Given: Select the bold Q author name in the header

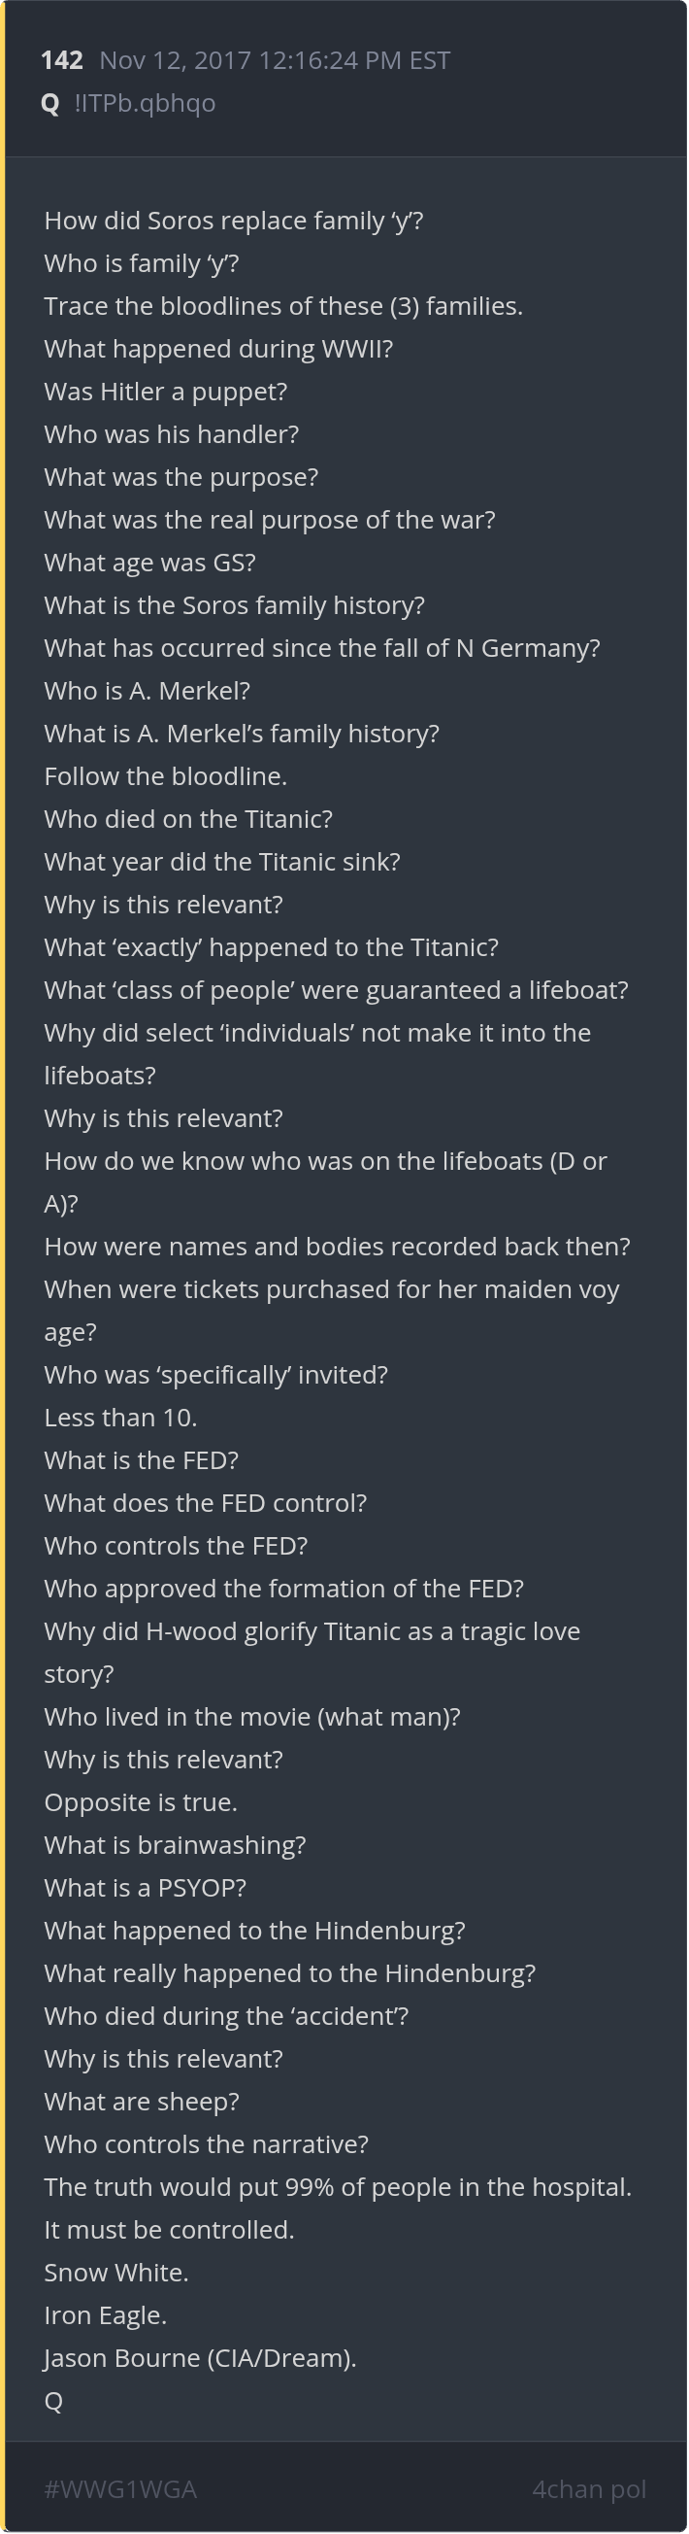Looking at the screenshot, I should click(x=50, y=103).
